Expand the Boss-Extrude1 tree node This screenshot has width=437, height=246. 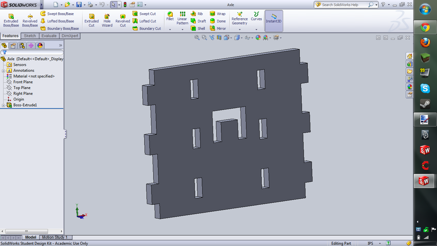tap(3, 105)
